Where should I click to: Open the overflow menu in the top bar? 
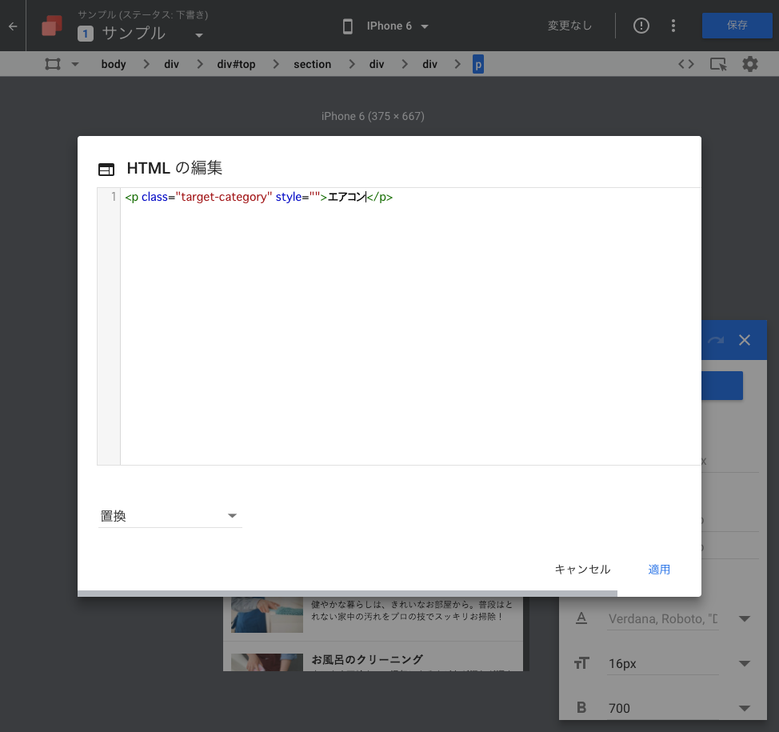pyautogui.click(x=673, y=25)
